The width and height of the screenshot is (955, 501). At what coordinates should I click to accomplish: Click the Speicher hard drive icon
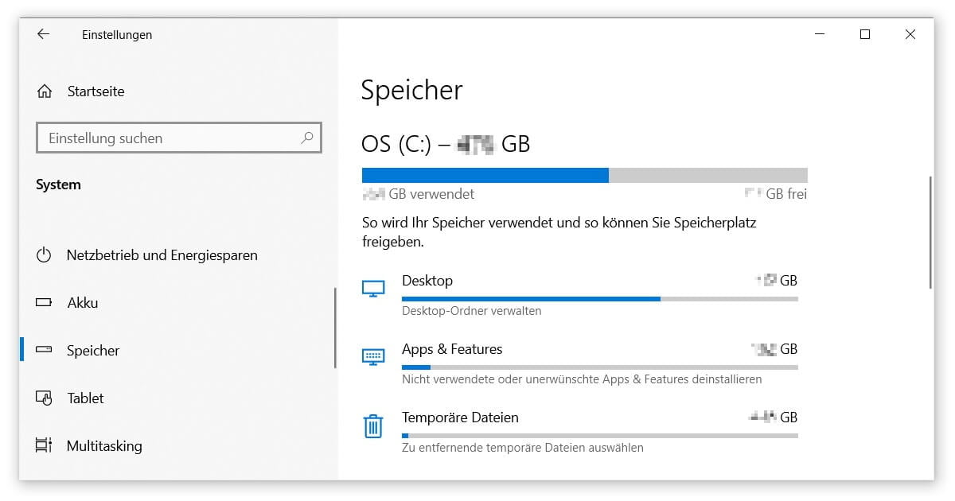pyautogui.click(x=43, y=350)
